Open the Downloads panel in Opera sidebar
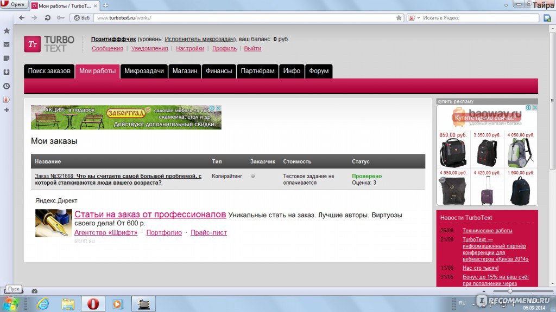The image size is (556, 312). [x=7, y=72]
